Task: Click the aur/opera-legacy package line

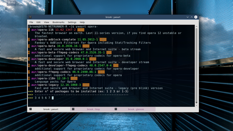Action: pyautogui.click(x=59, y=85)
